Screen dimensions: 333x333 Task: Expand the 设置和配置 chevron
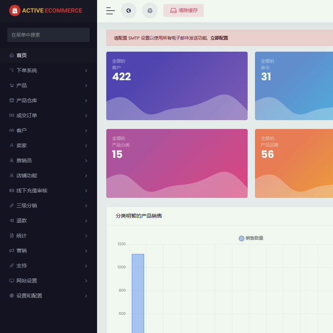pyautogui.click(x=86, y=296)
